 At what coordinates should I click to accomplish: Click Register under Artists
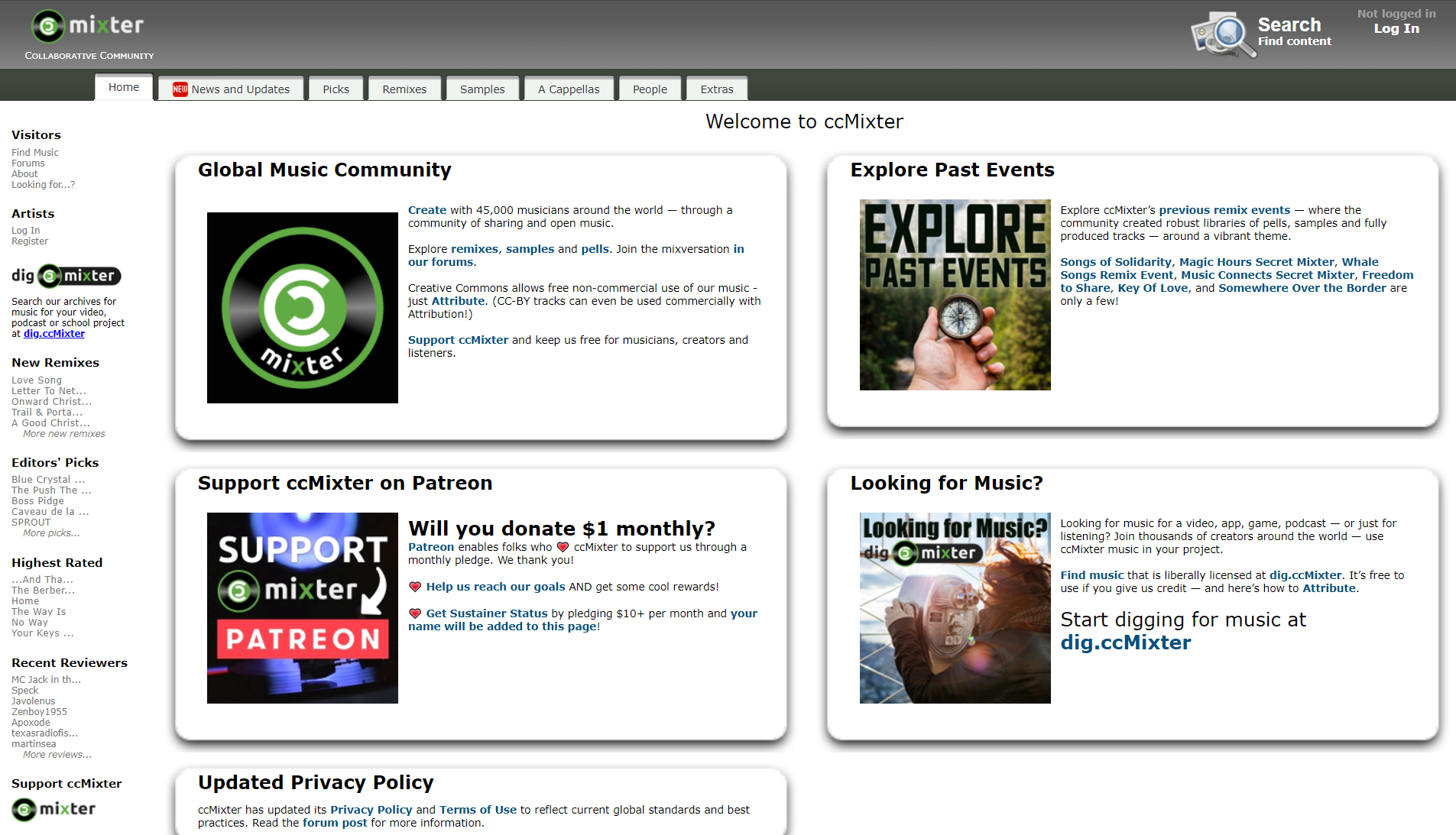coord(30,241)
